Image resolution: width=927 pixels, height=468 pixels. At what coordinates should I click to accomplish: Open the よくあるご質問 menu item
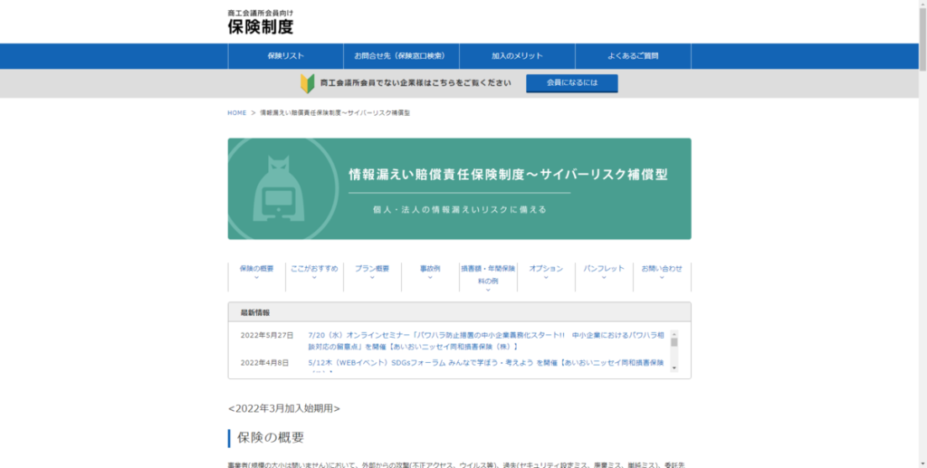(633, 56)
